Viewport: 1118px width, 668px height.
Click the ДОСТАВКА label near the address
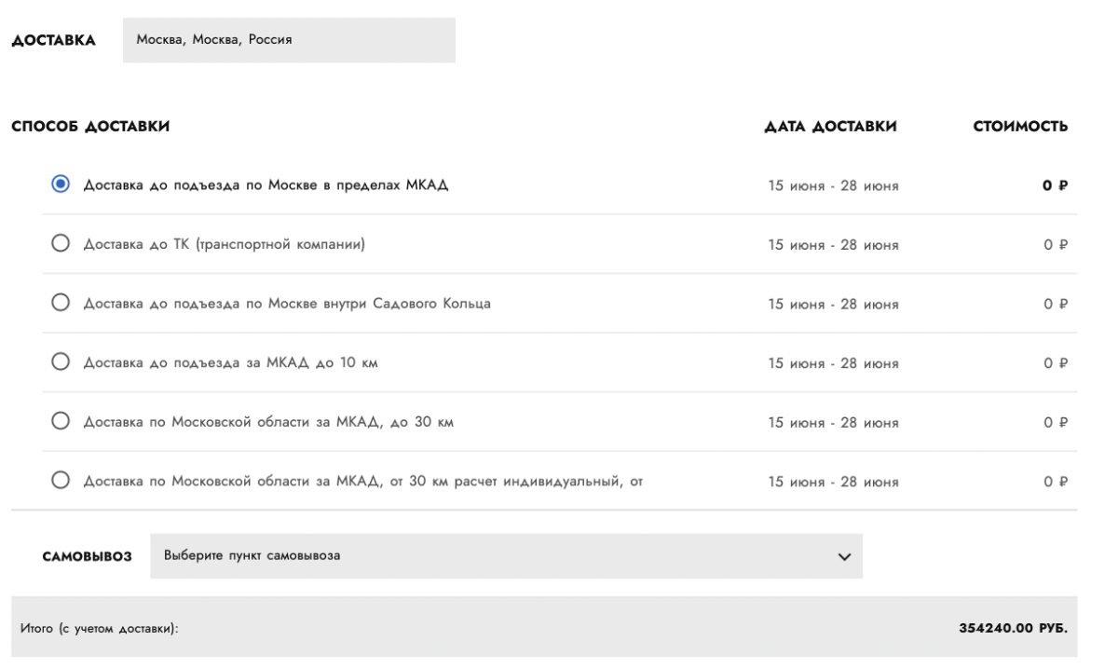53,40
